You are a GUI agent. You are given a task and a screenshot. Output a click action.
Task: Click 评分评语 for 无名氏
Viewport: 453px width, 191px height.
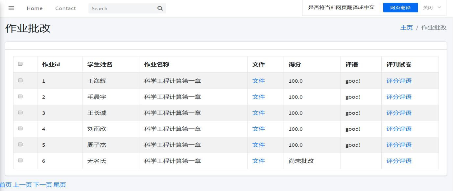point(399,161)
